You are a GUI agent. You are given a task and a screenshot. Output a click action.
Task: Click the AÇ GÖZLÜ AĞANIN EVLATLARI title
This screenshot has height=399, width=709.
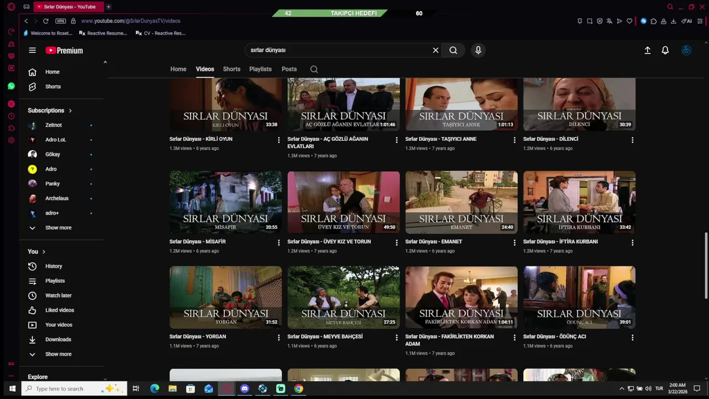(x=328, y=143)
